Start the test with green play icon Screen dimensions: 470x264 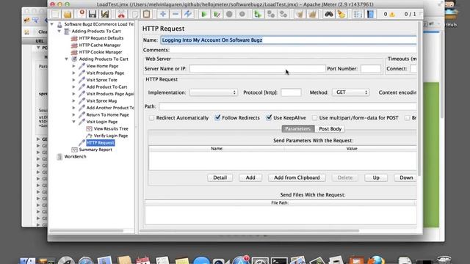(204, 14)
